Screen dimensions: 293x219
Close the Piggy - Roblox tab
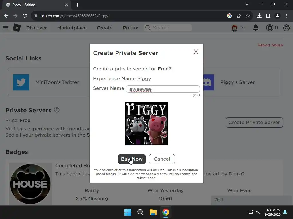[x=66, y=5]
